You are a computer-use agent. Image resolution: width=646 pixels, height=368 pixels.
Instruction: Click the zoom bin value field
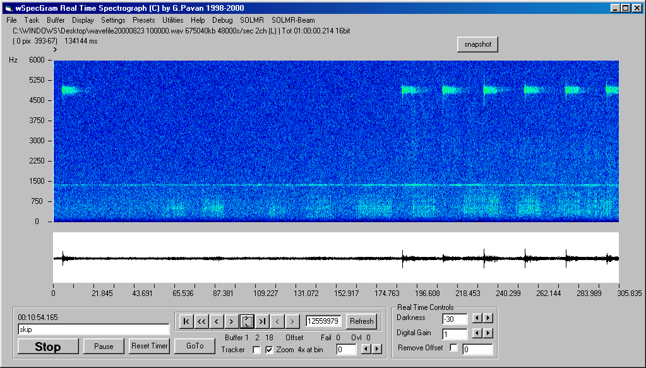tap(346, 350)
